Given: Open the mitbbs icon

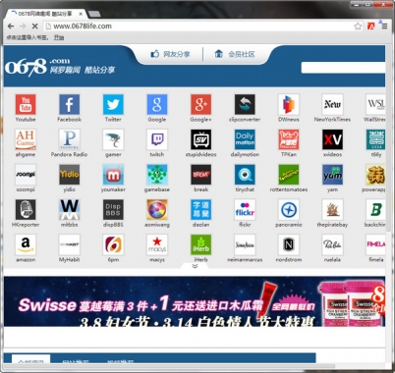Looking at the screenshot, I should click(69, 209).
